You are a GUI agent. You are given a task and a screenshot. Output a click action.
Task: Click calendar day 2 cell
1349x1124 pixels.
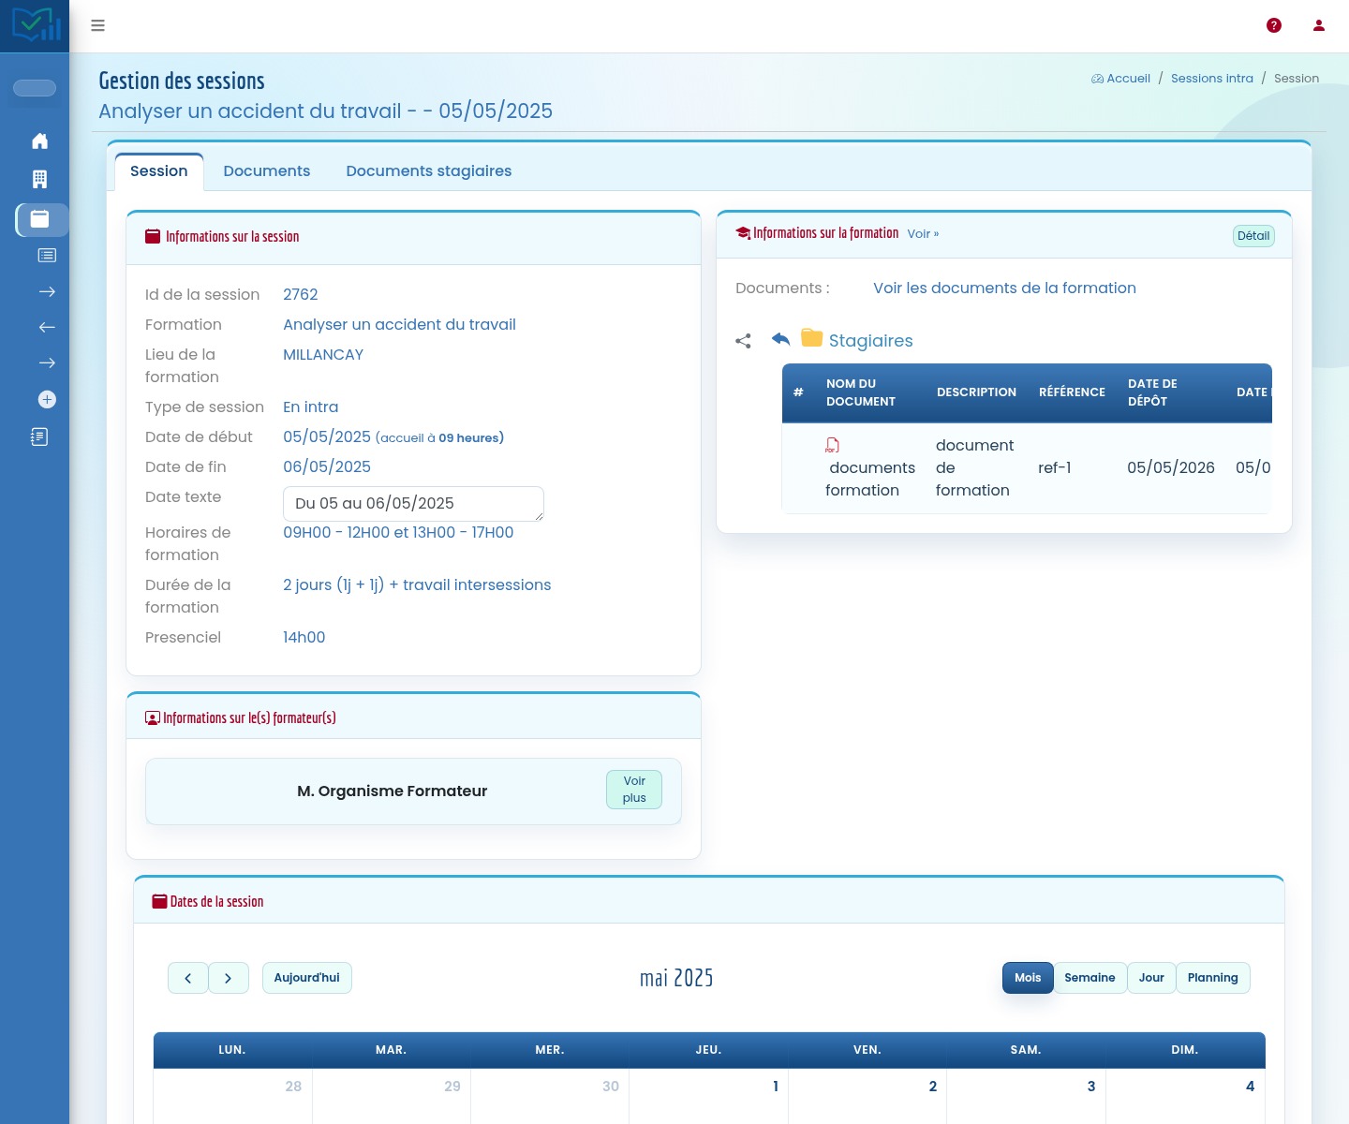[x=867, y=1096]
